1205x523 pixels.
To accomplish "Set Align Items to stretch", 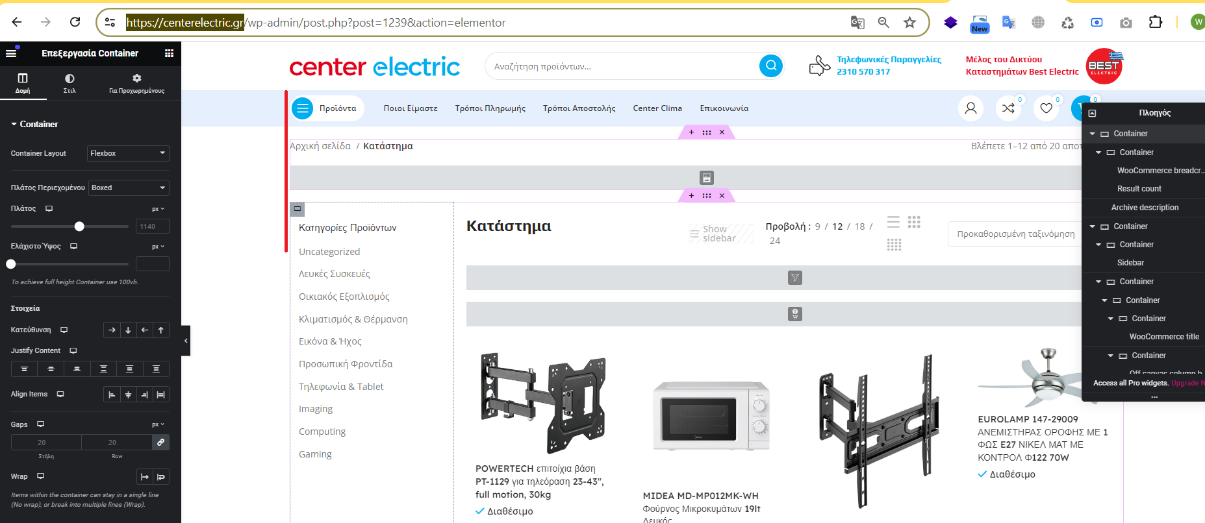I will 161,395.
